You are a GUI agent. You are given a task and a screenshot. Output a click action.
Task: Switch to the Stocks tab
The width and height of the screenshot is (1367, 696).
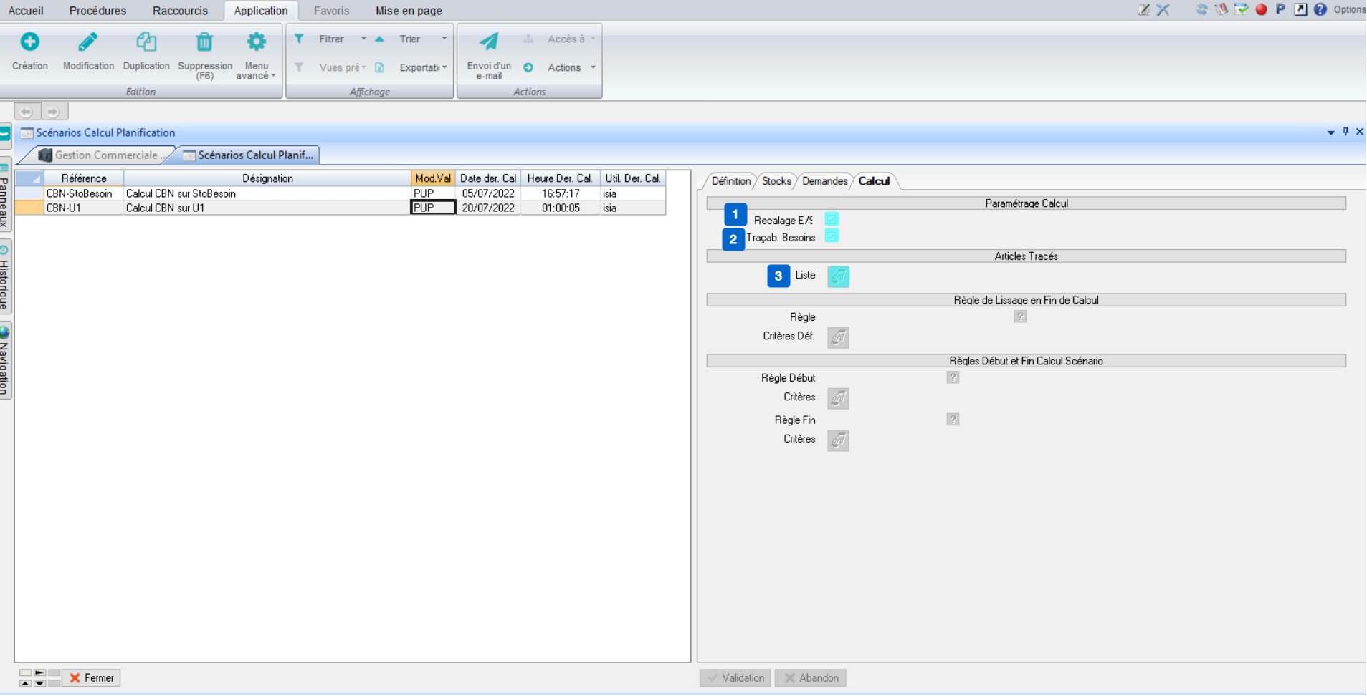[776, 181]
